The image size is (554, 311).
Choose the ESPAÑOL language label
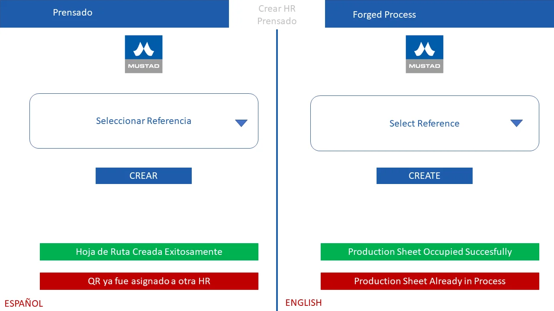(24, 304)
